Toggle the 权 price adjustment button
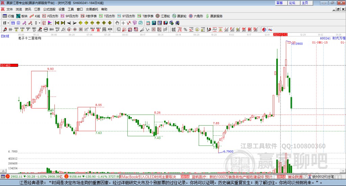The height and width of the screenshot is (186, 346). point(44,23)
